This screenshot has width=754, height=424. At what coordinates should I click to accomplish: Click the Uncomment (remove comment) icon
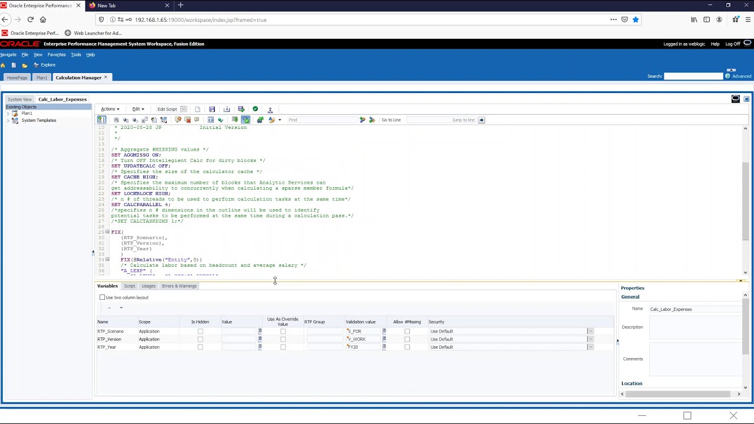pyautogui.click(x=187, y=120)
